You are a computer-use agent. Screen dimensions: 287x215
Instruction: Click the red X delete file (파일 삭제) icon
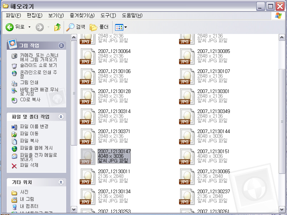14,166
